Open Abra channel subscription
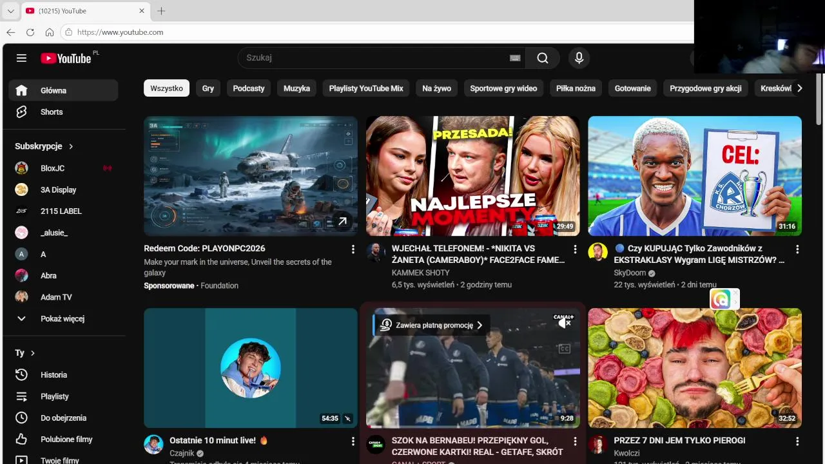This screenshot has height=464, width=825. 63,275
